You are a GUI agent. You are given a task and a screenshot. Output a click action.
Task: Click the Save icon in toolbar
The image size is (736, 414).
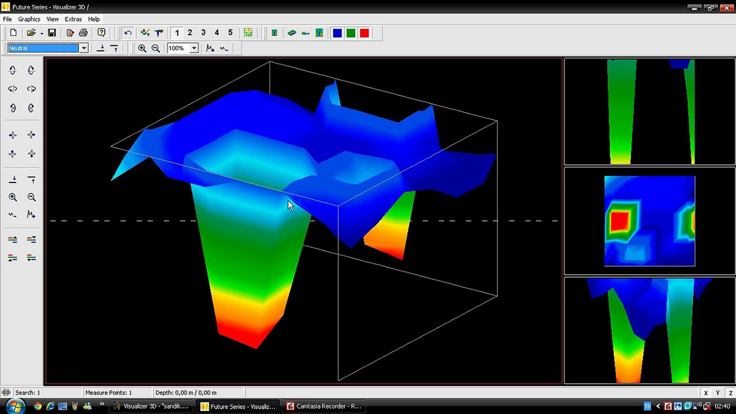pyautogui.click(x=52, y=33)
